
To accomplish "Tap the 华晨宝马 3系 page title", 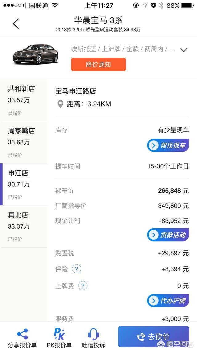I will click(98, 21).
